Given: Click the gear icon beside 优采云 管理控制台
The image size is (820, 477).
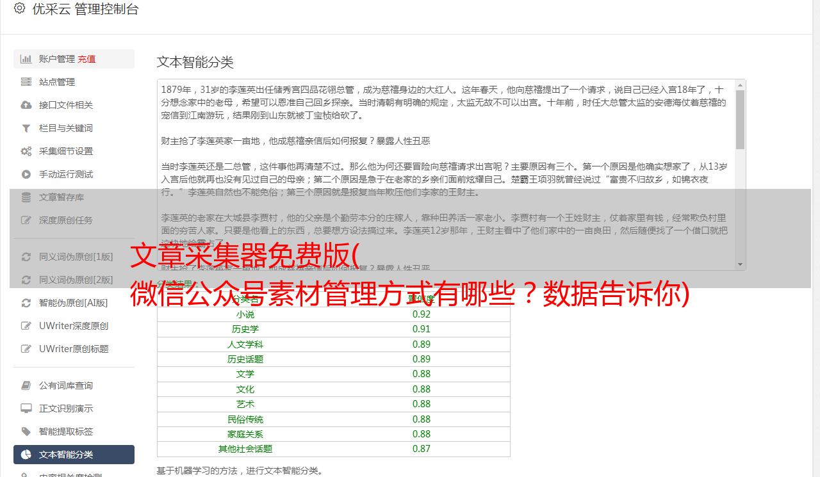Looking at the screenshot, I should (x=19, y=8).
